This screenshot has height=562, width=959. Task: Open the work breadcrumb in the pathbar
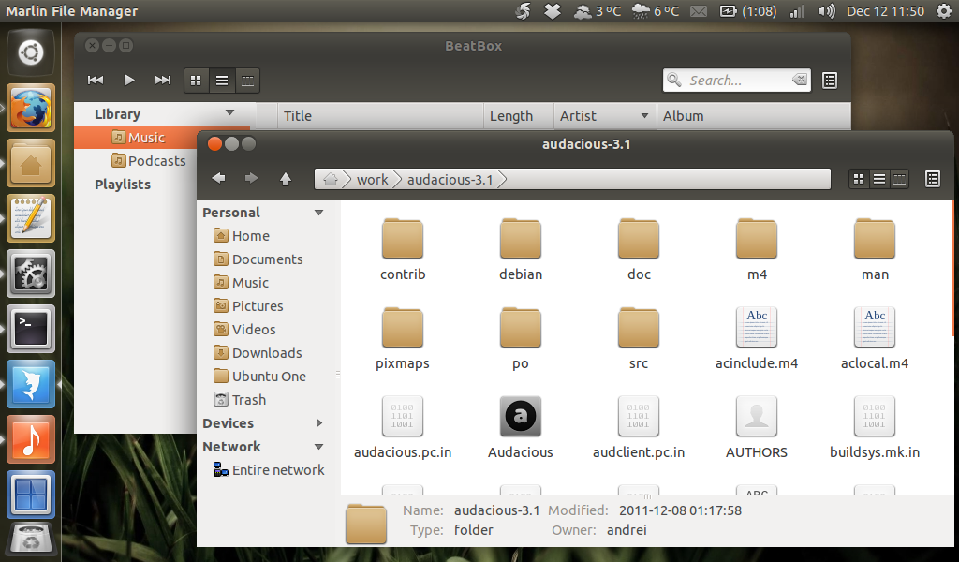click(373, 178)
